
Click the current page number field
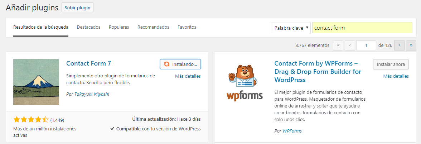click(366, 45)
